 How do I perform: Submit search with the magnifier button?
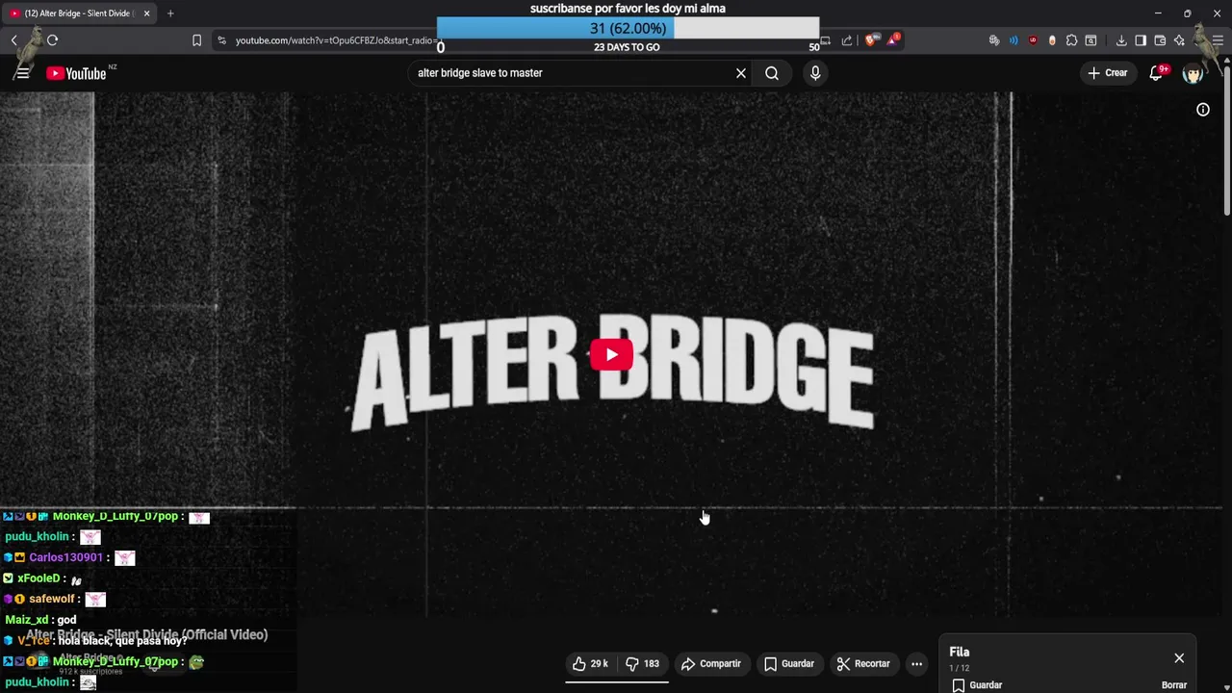[772, 73]
